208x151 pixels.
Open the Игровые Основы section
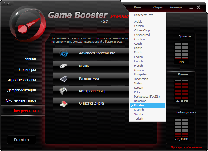pos(22,80)
